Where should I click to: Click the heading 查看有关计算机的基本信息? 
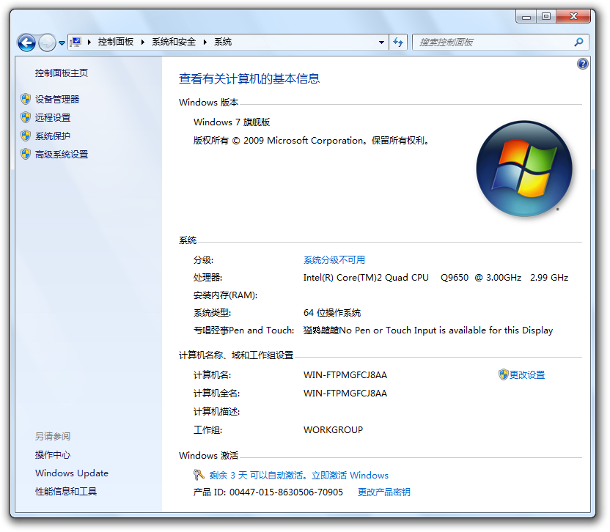click(x=249, y=78)
